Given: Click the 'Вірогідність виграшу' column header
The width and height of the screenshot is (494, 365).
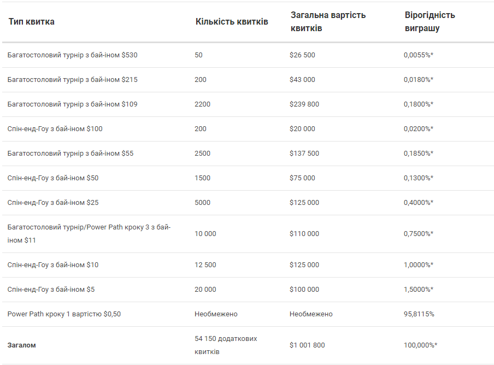Looking at the screenshot, I should [x=430, y=22].
